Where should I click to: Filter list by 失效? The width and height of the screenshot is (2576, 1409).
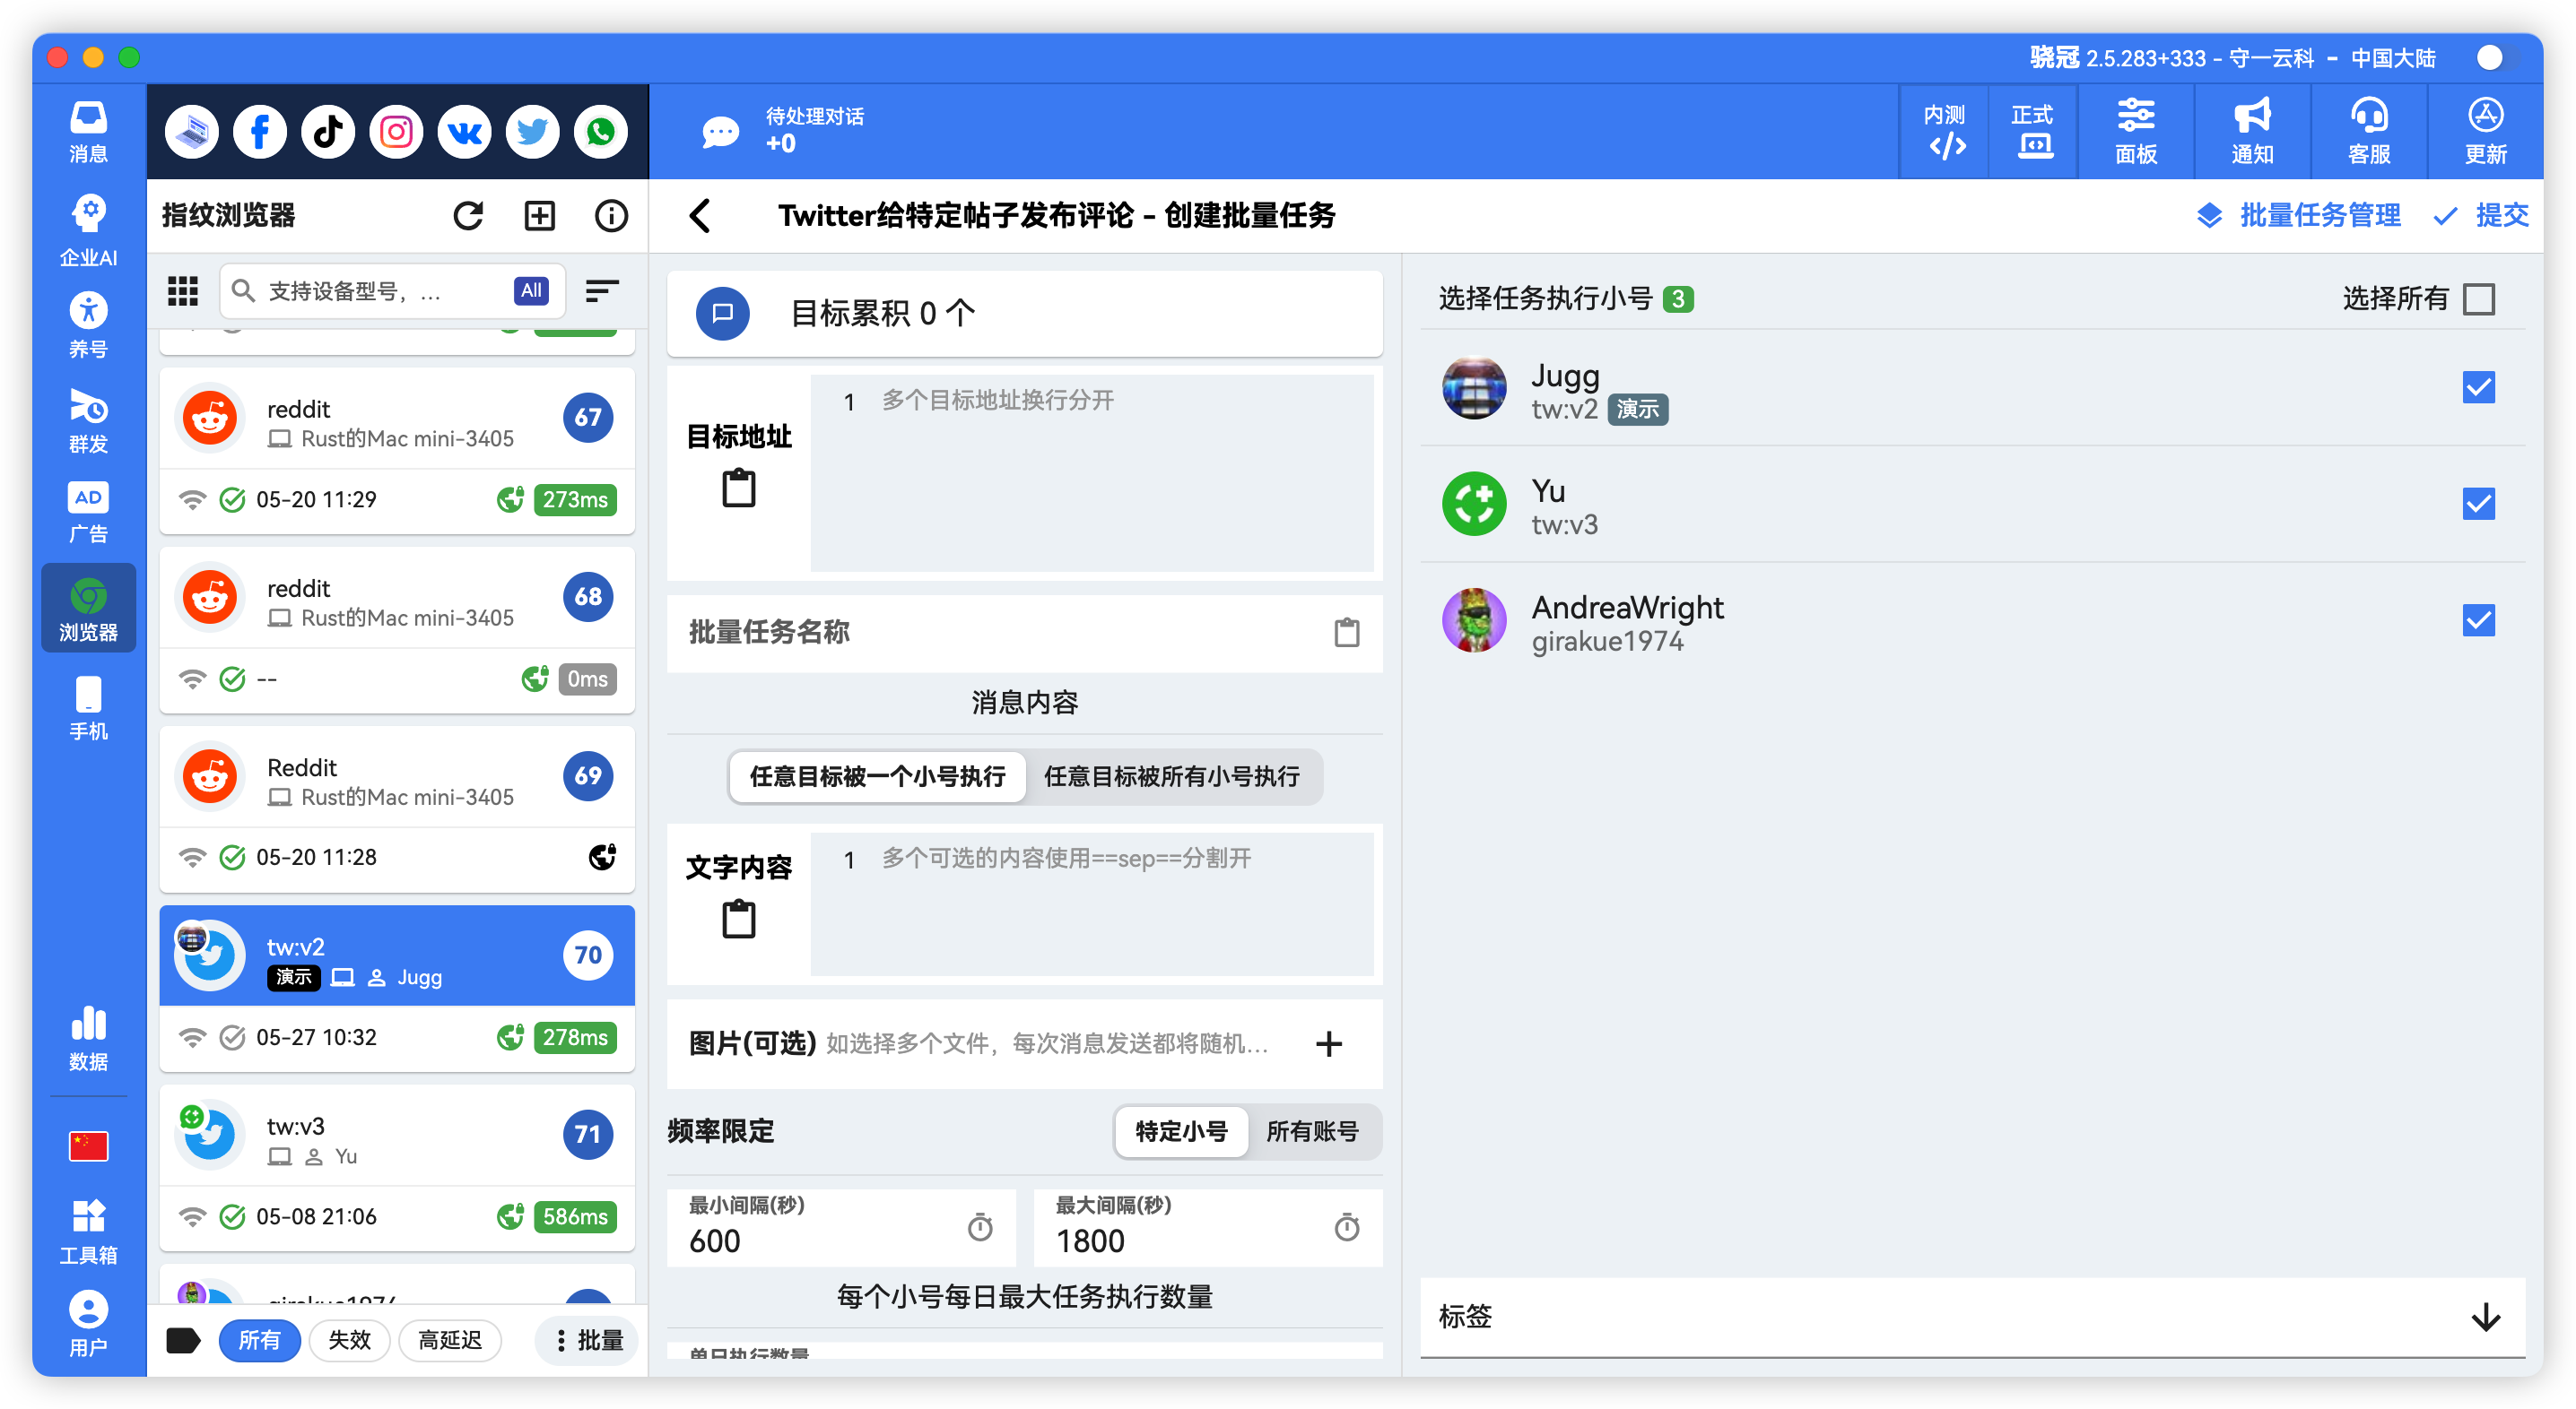[349, 1340]
